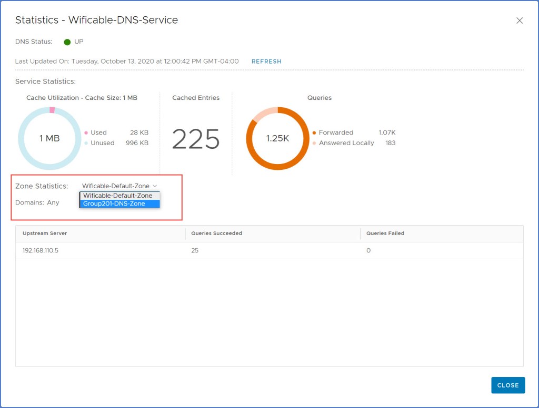Image resolution: width=539 pixels, height=408 pixels.
Task: Click the 225 Cached Entries number
Action: tap(196, 139)
